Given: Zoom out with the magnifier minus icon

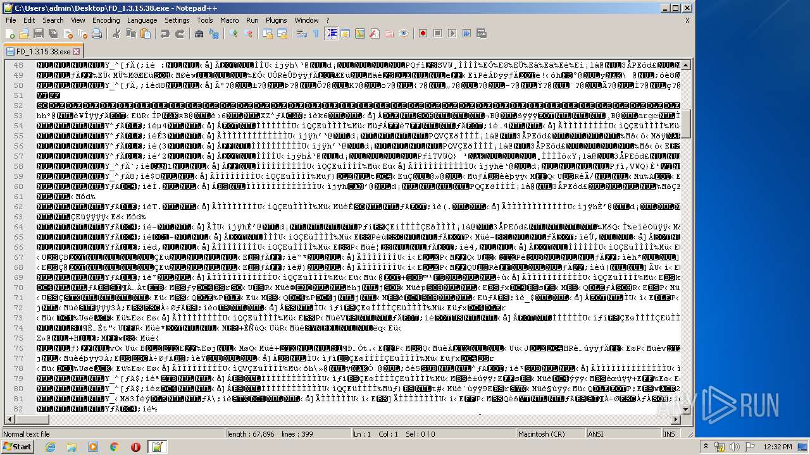Looking at the screenshot, I should click(247, 33).
